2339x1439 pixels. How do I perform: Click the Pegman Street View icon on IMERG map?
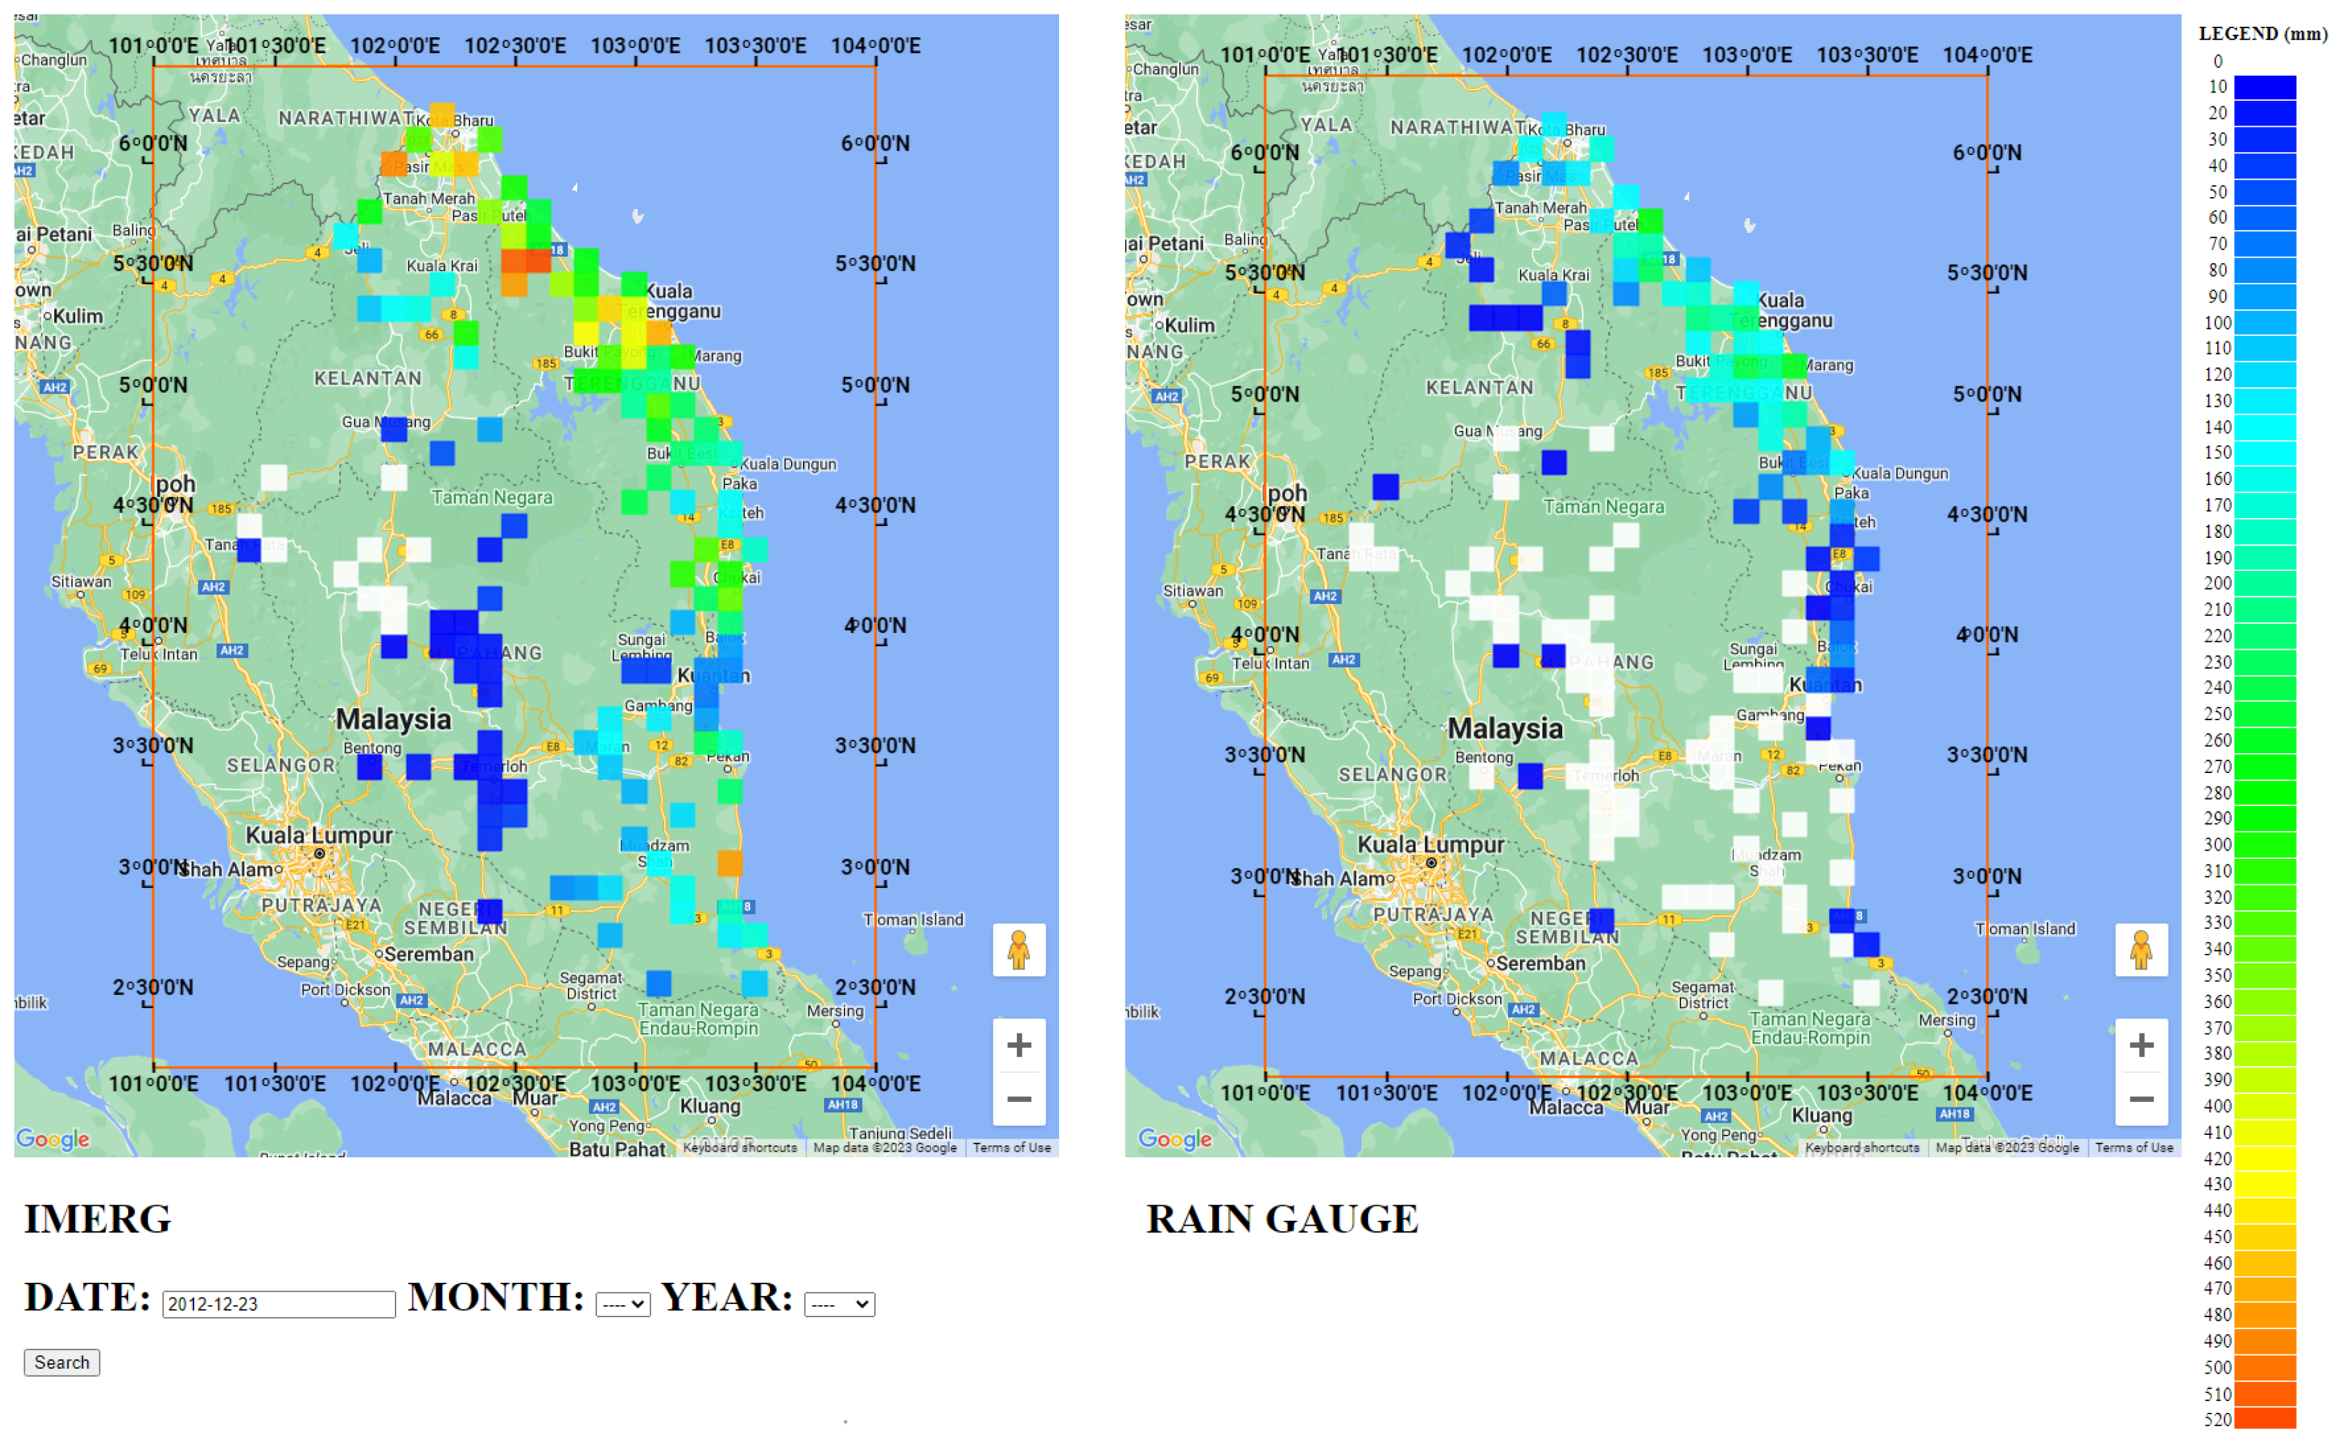pos(1018,949)
